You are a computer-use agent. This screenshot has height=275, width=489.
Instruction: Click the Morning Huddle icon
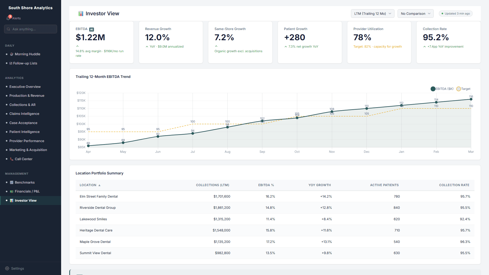(11, 54)
